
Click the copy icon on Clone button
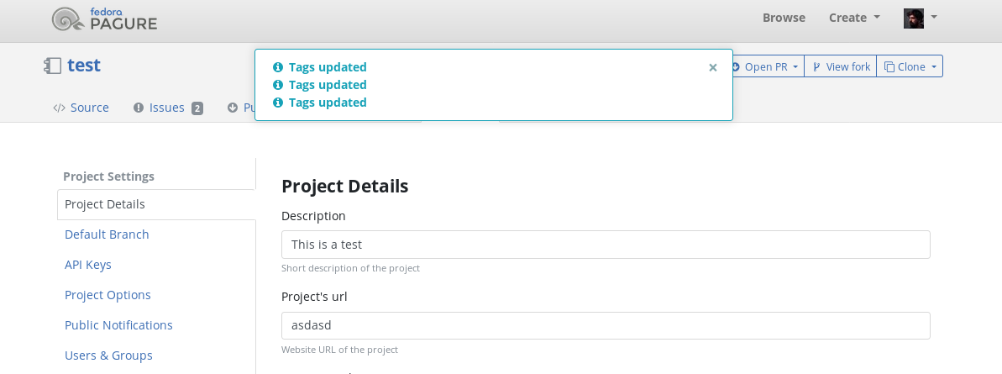(x=889, y=66)
